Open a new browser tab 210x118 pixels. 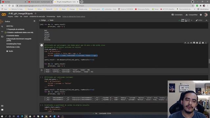pyautogui.click(x=82, y=2)
